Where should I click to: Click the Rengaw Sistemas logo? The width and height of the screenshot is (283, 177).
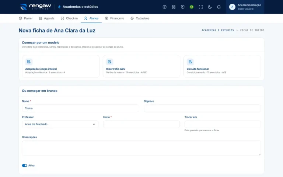click(x=35, y=7)
